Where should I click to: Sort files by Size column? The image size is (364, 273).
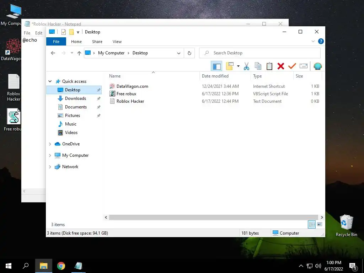(299, 76)
